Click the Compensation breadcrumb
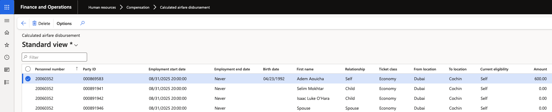The image size is (552, 112). (138, 7)
